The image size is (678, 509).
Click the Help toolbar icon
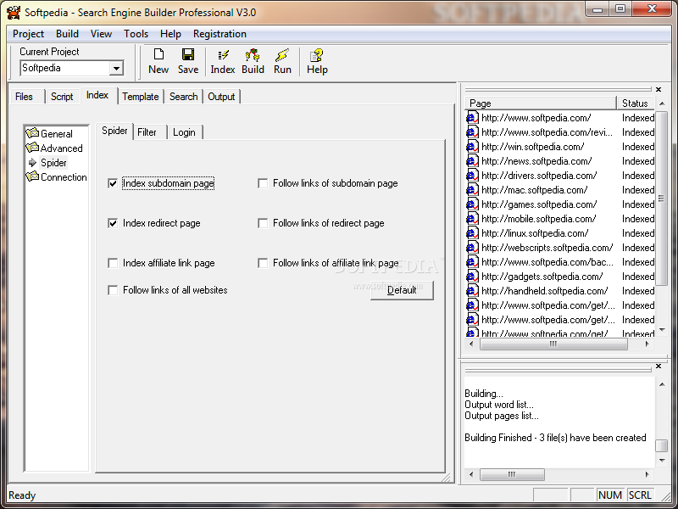tap(316, 55)
